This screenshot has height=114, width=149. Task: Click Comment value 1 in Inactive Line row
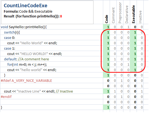pos(115,91)
